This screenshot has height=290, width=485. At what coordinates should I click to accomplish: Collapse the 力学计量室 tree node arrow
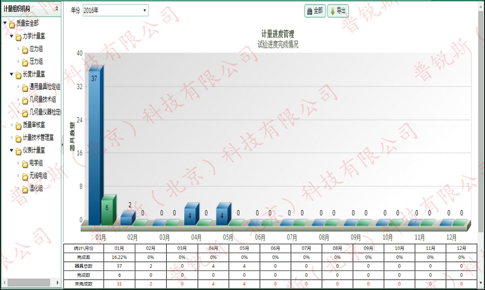pos(12,36)
